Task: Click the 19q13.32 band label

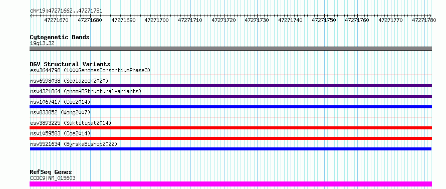Action: 42,44
